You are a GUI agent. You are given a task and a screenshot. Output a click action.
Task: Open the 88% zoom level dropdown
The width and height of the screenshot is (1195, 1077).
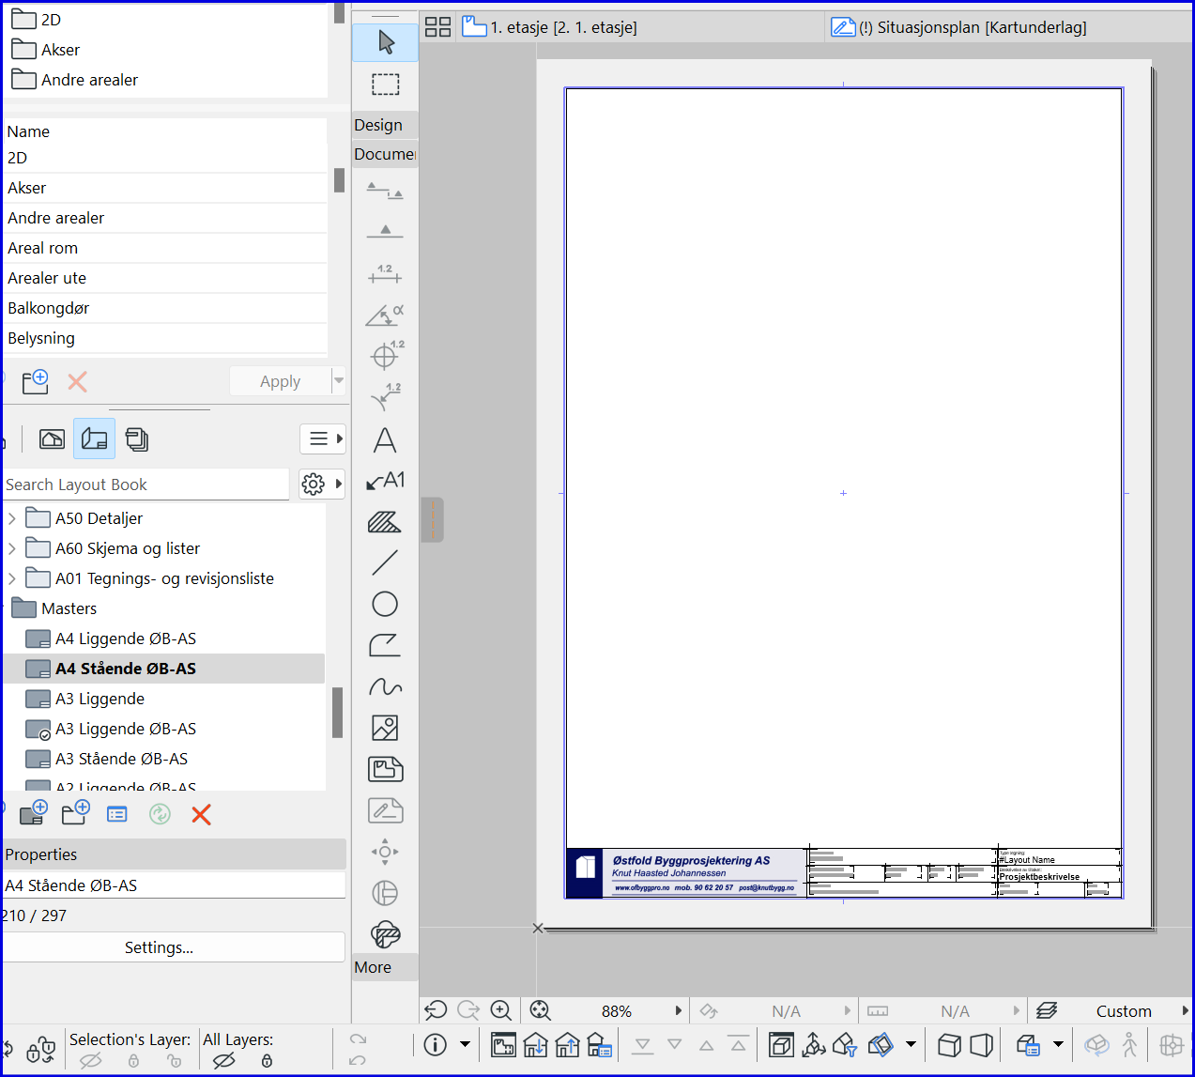pos(678,1011)
